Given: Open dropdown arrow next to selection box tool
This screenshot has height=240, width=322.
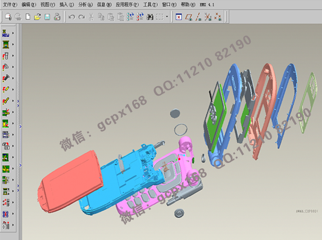Looking at the screenshot, I should click(167, 17).
